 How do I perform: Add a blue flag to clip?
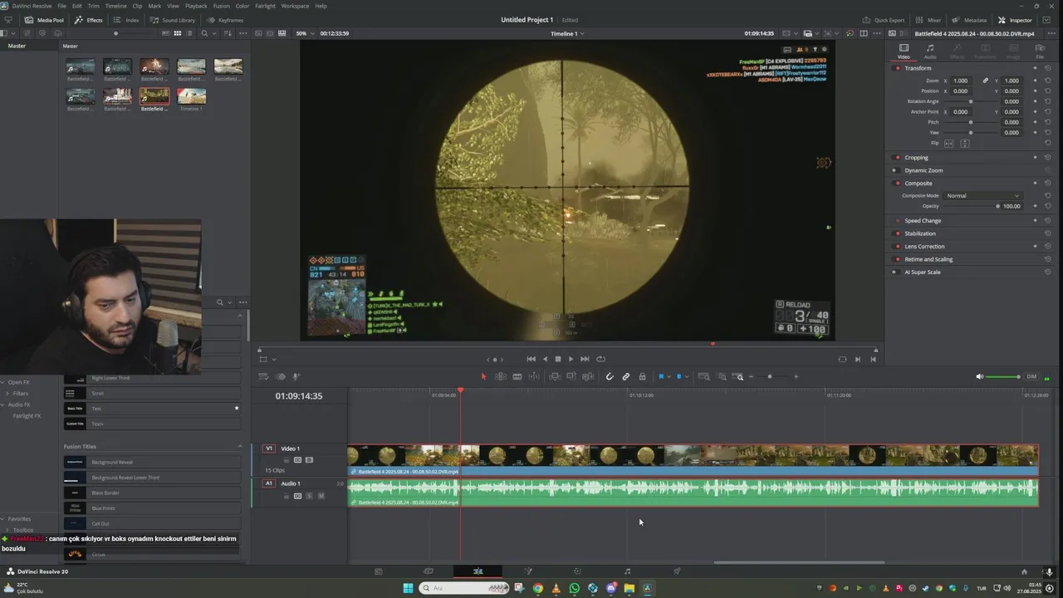[x=661, y=376]
